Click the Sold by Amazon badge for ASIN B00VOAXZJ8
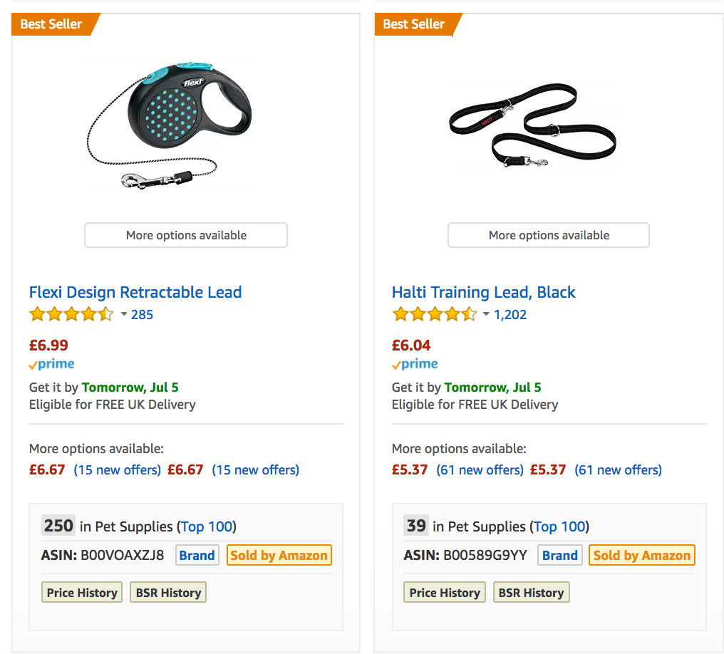 point(279,555)
